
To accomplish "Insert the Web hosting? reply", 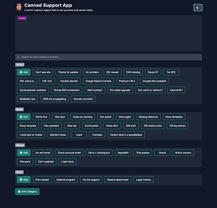I will click(95, 90).
